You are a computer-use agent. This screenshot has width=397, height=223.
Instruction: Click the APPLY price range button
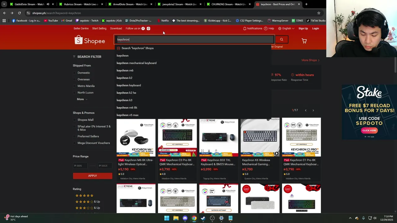92,176
